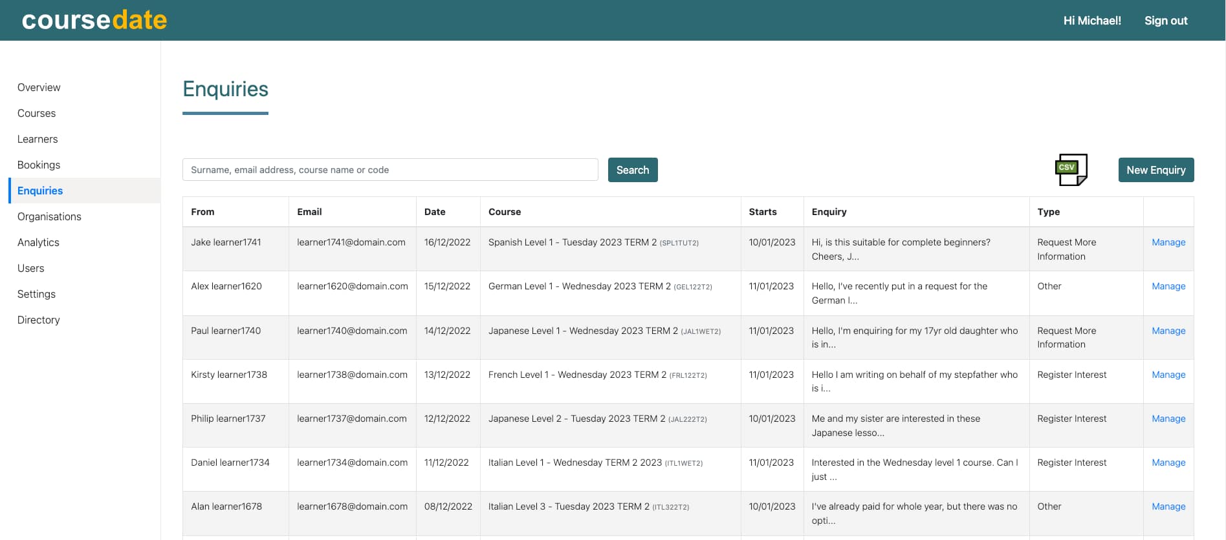Manage Jake learner1741's enquiry
This screenshot has width=1226, height=540.
click(1168, 242)
